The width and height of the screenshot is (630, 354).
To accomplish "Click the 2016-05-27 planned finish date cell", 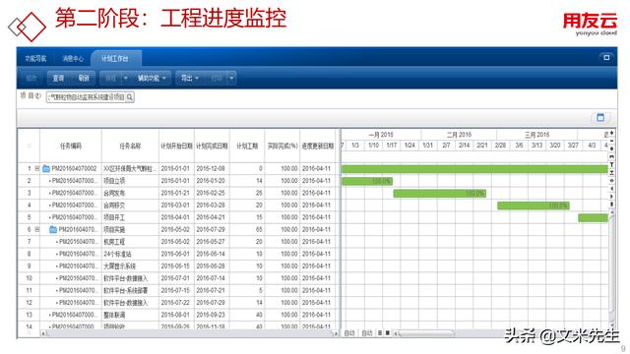I will pos(212,242).
